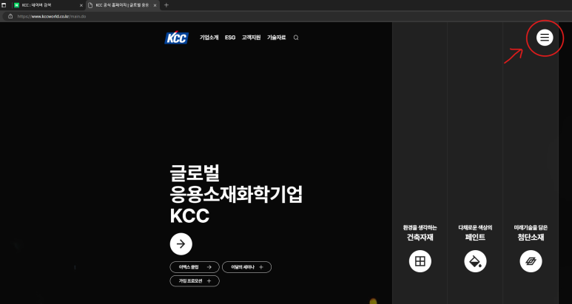This screenshot has width=572, height=304.
Task: Open the 고객지원 menu
Action: click(x=251, y=38)
